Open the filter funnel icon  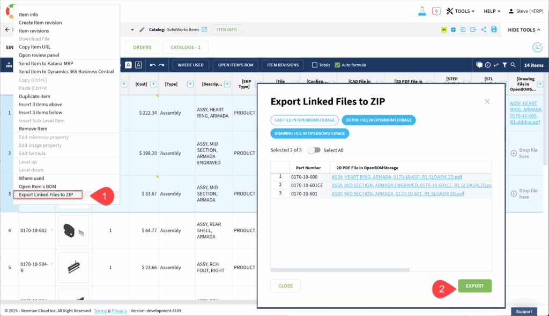click(505, 65)
